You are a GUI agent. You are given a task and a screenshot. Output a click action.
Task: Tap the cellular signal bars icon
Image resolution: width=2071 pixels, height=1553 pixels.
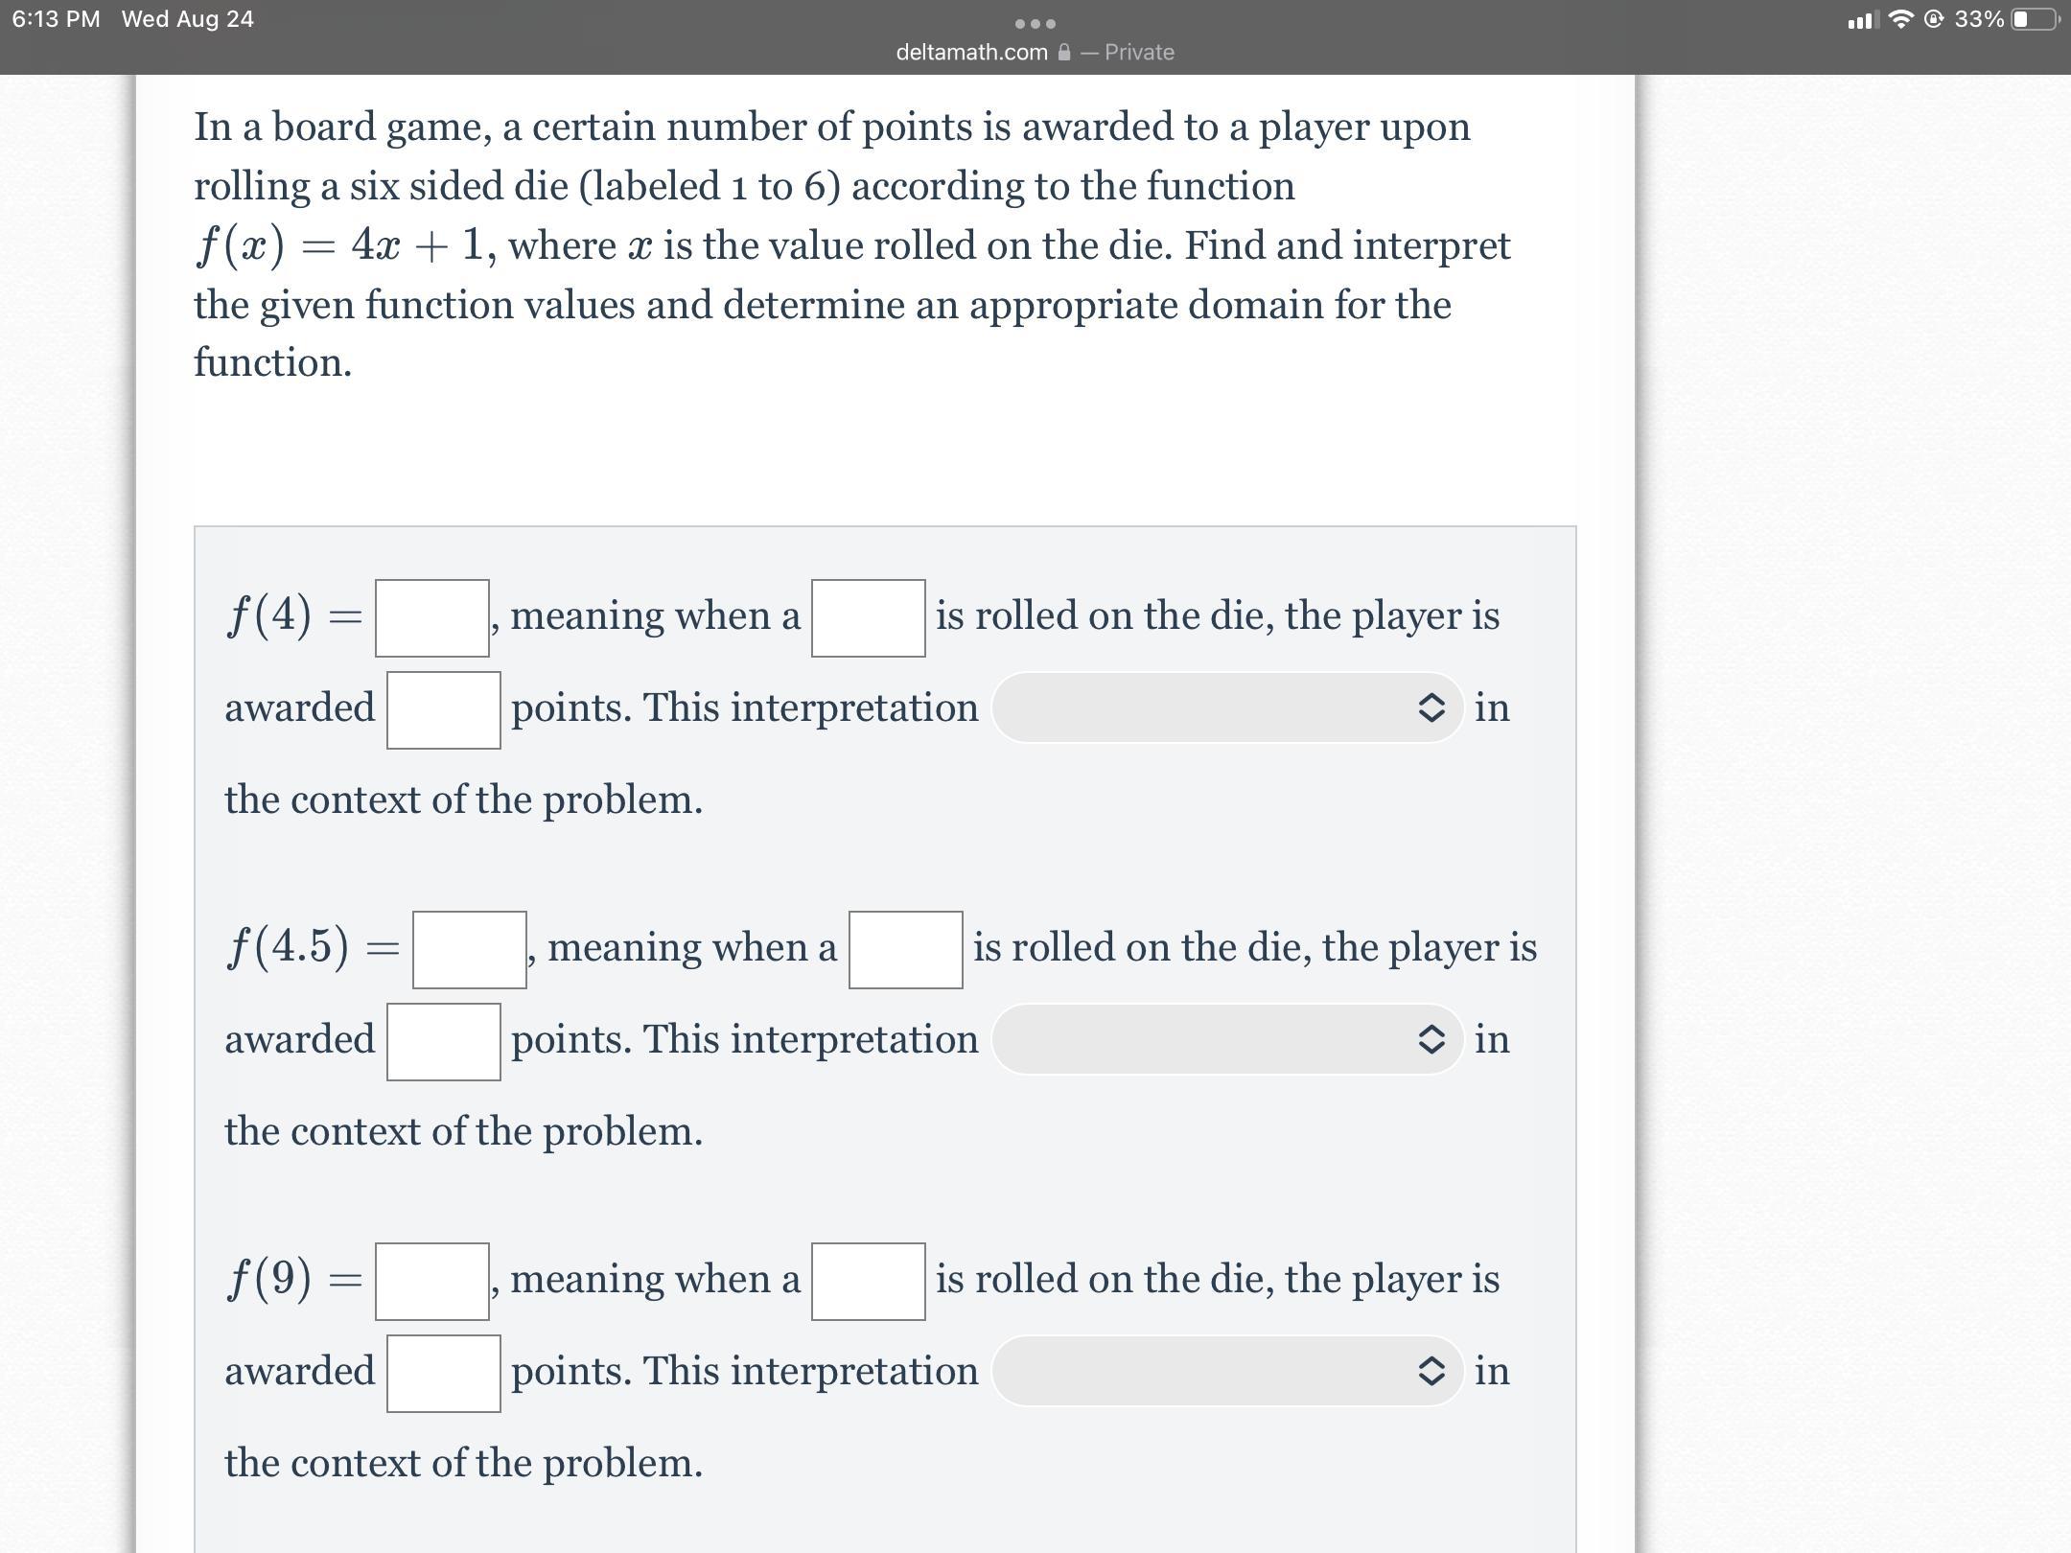(x=1863, y=20)
